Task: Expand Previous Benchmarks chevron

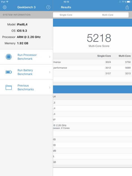Action: coord(49,87)
